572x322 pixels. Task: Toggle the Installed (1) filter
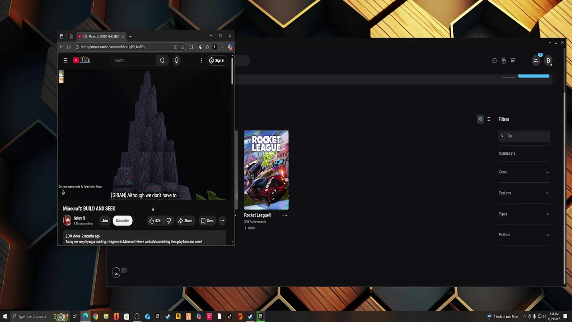coord(507,153)
